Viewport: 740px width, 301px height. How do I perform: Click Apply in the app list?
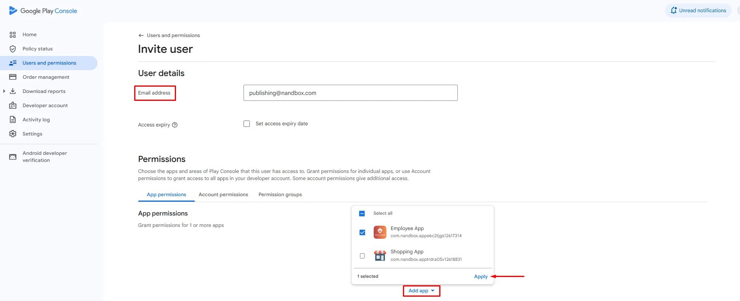pyautogui.click(x=481, y=277)
